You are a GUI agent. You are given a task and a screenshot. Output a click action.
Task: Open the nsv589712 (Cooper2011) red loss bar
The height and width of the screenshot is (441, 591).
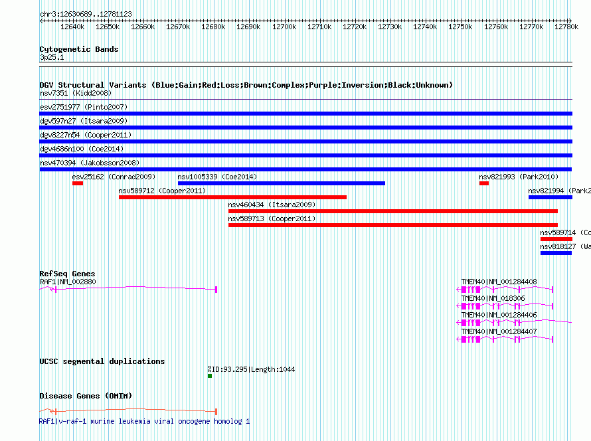[232, 197]
